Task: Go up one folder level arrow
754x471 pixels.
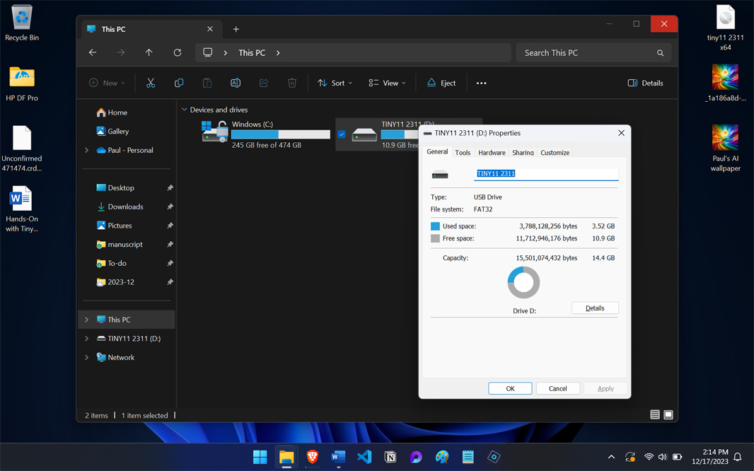Action: pos(149,52)
